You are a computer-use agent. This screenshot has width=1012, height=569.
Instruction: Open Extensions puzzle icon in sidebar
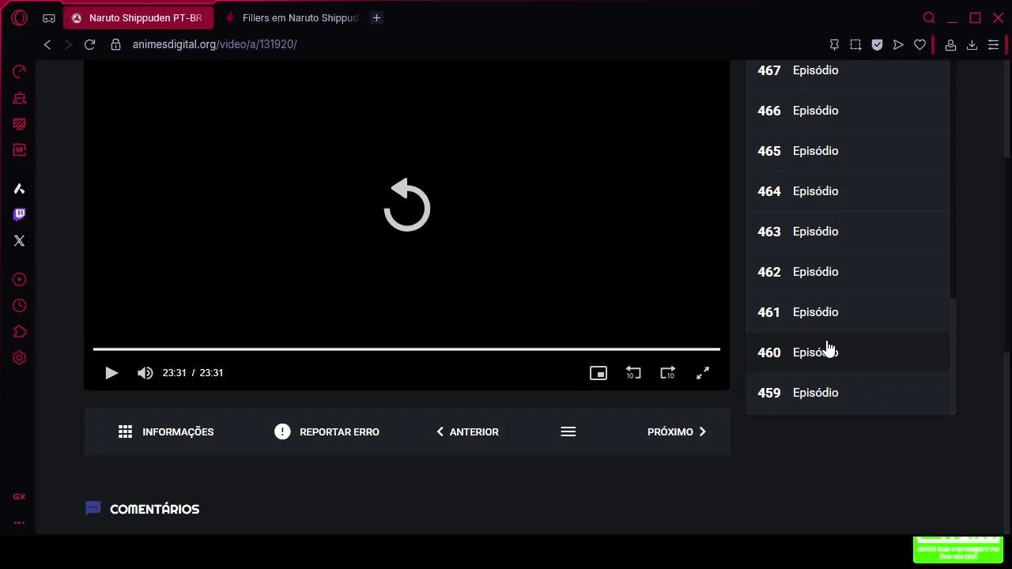point(20,332)
